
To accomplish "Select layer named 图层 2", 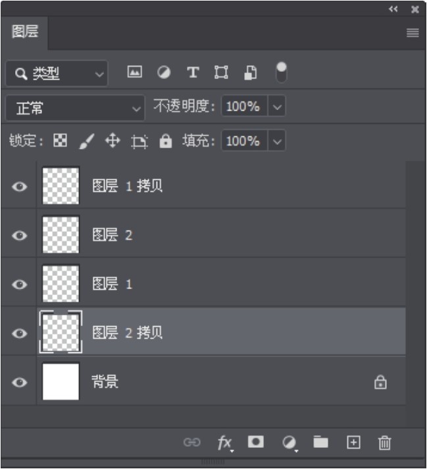I will (113, 234).
